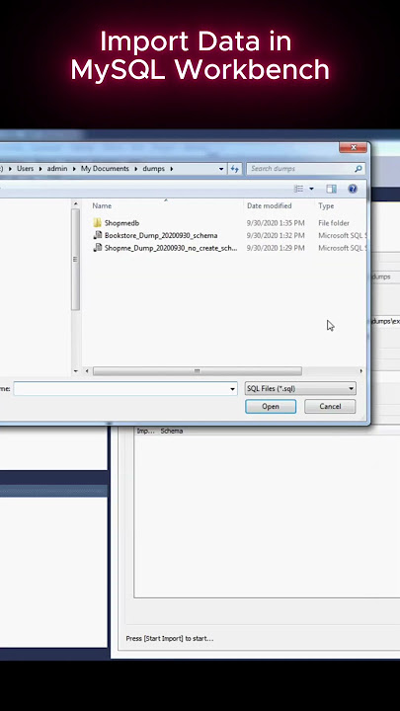
Task: Click the navigation pane scroll up arrow
Action: [x=75, y=204]
